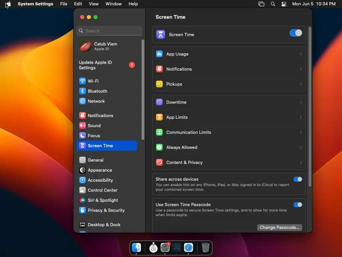The height and width of the screenshot is (257, 342).
Task: Click the Always Allowed checkmark icon
Action: coord(159,148)
